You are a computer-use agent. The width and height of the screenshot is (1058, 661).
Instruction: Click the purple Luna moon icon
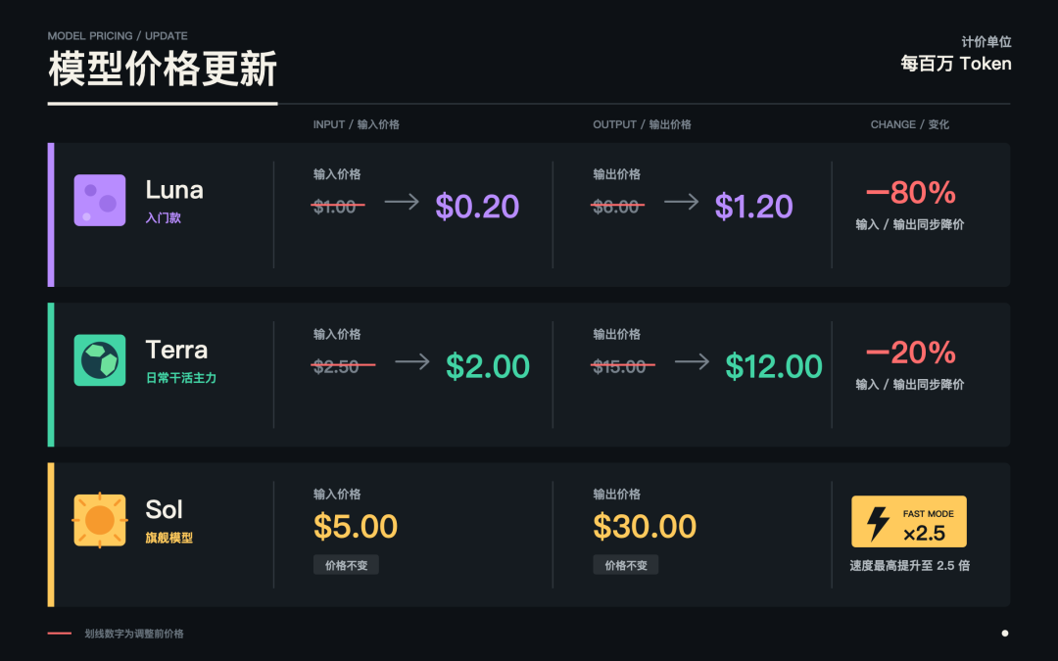[x=100, y=201]
